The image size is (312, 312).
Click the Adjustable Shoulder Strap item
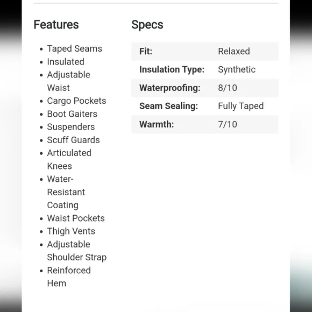[x=77, y=251]
